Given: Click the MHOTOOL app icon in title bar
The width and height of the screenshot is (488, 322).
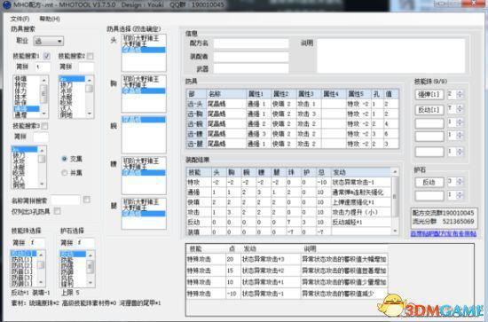Looking at the screenshot, I should (x=6, y=5).
